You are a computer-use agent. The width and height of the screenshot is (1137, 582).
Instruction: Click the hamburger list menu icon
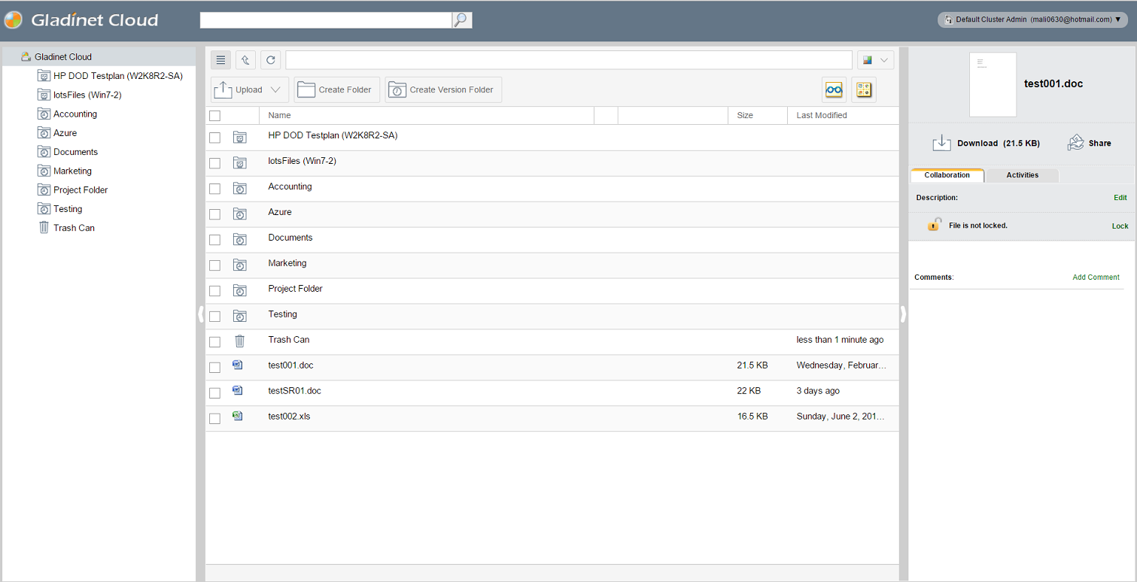(220, 60)
